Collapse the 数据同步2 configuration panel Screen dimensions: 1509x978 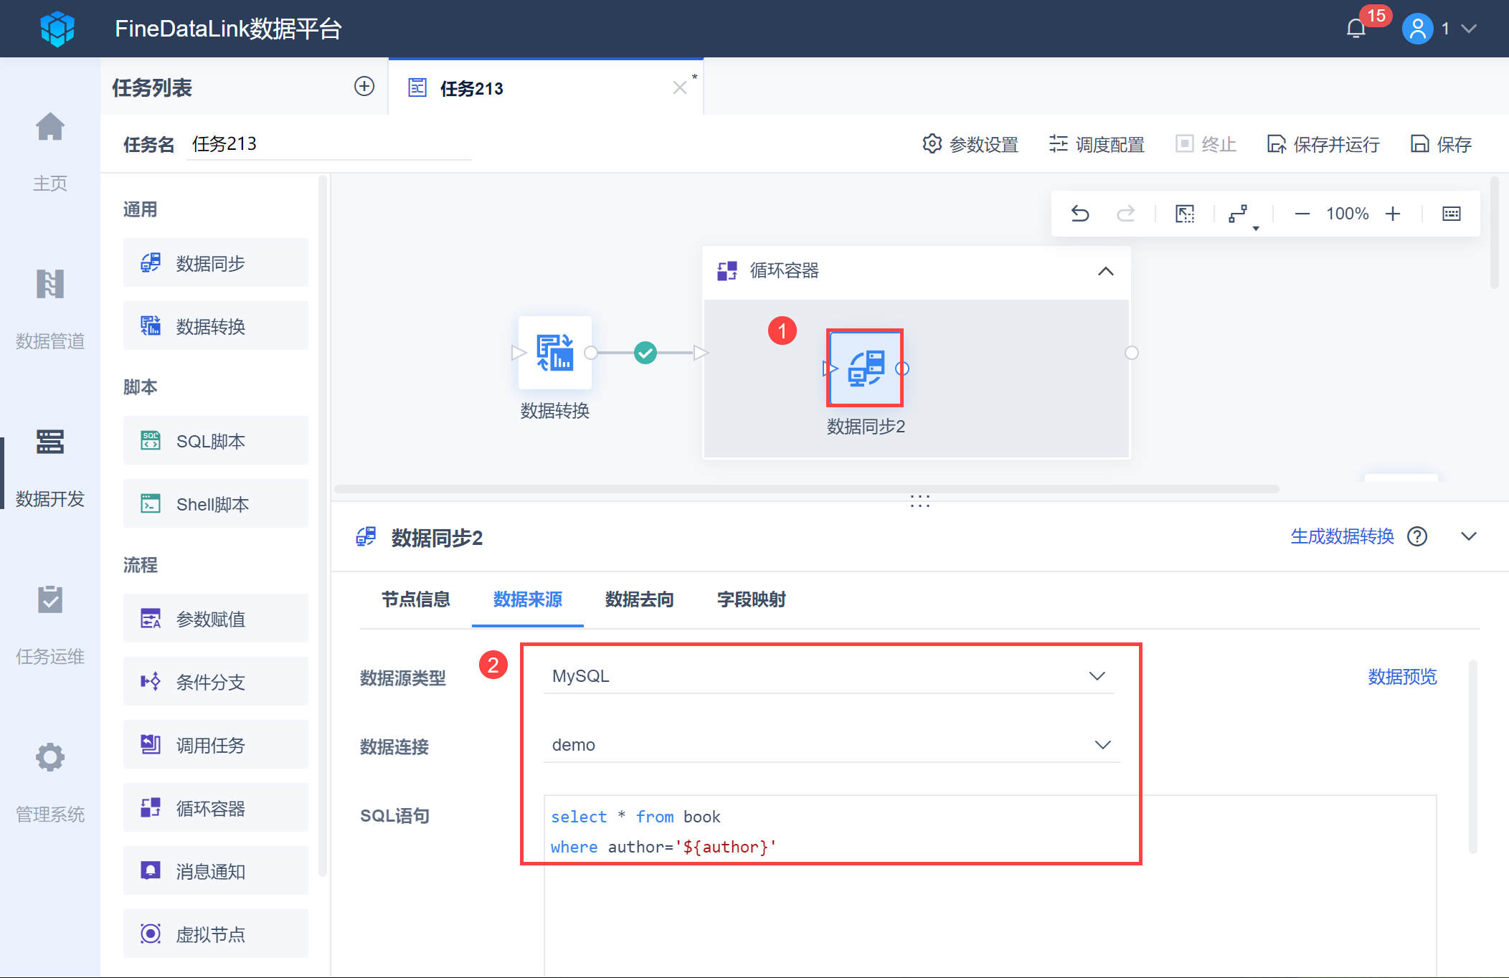1469,536
